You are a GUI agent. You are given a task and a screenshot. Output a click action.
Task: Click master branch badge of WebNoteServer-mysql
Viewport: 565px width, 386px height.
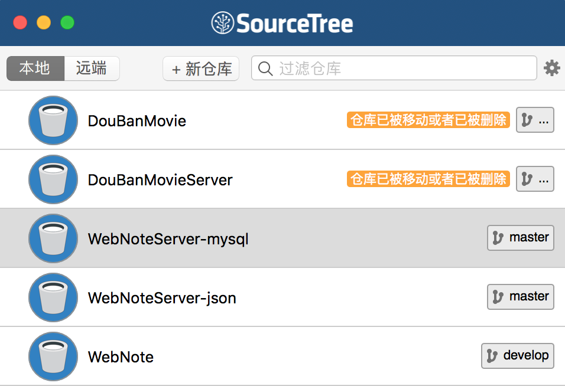coord(520,238)
